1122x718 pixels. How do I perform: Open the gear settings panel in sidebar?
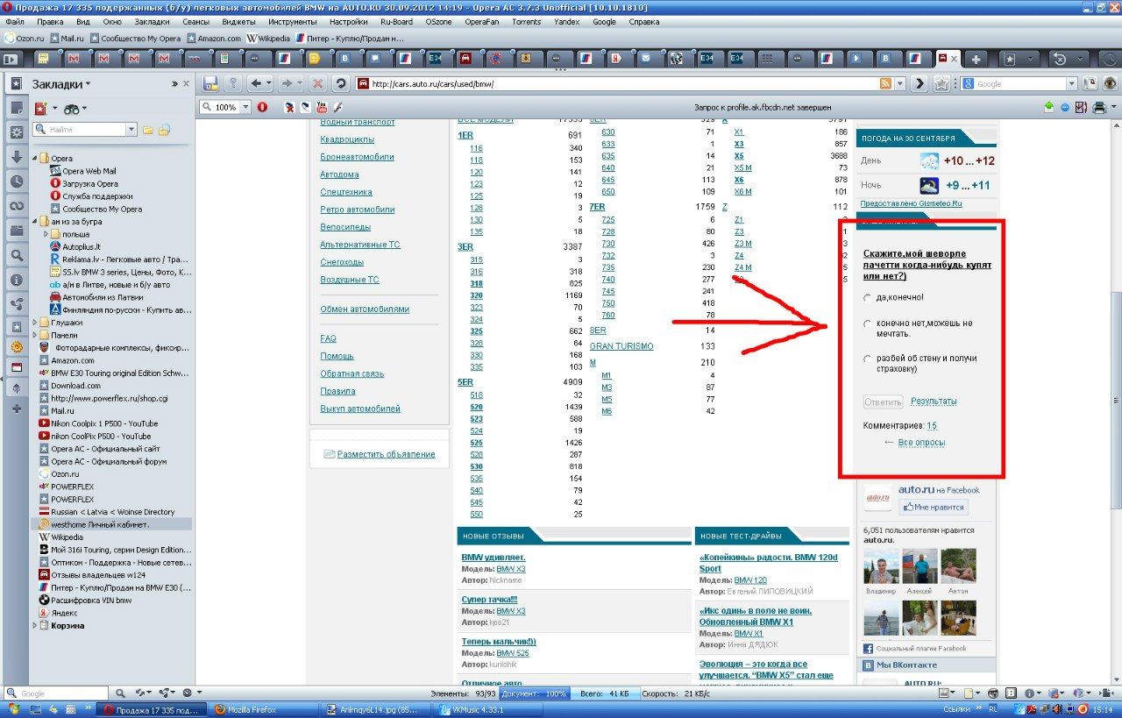(x=17, y=132)
